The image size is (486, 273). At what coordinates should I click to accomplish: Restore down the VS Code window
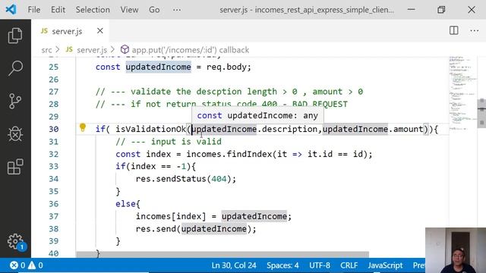(x=441, y=10)
